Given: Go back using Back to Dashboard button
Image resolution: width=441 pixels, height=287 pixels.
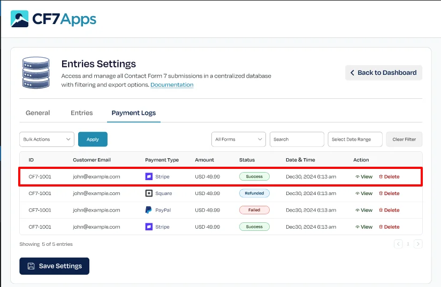Looking at the screenshot, I should 383,73.
